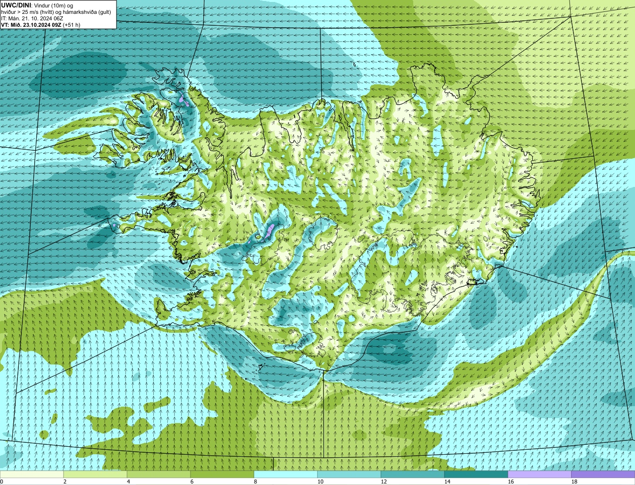
Task: Click the 12–14 m/s teal legend swatch
Action: 413,474
